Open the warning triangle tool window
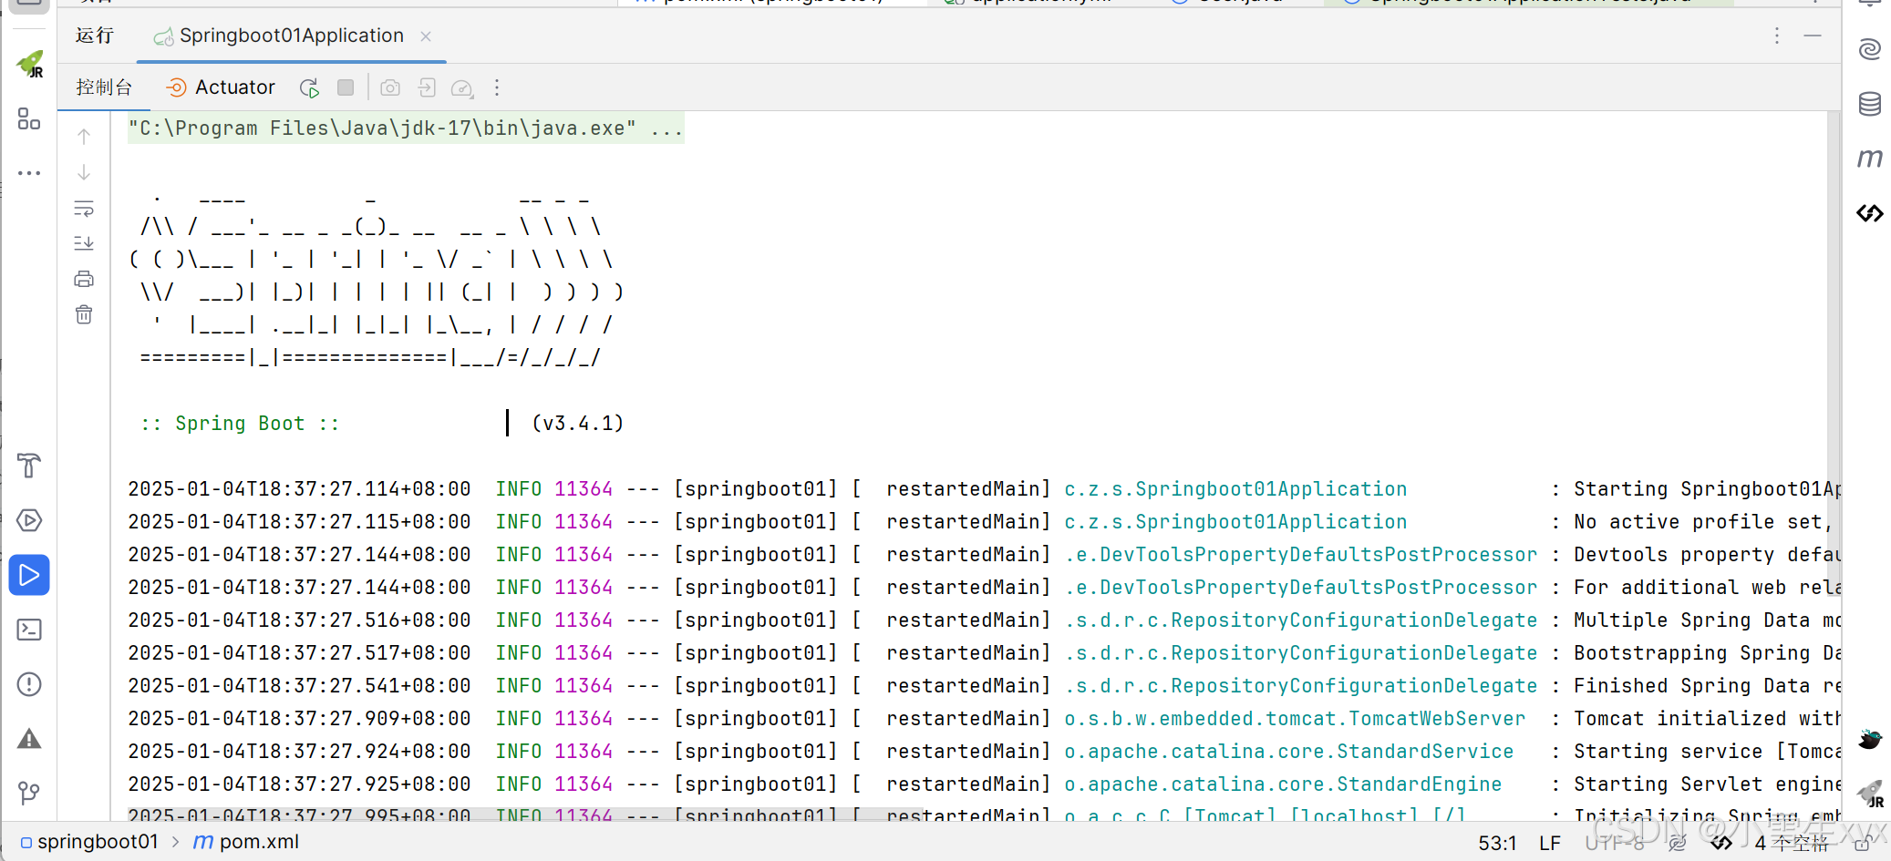The image size is (1891, 861). (x=29, y=739)
